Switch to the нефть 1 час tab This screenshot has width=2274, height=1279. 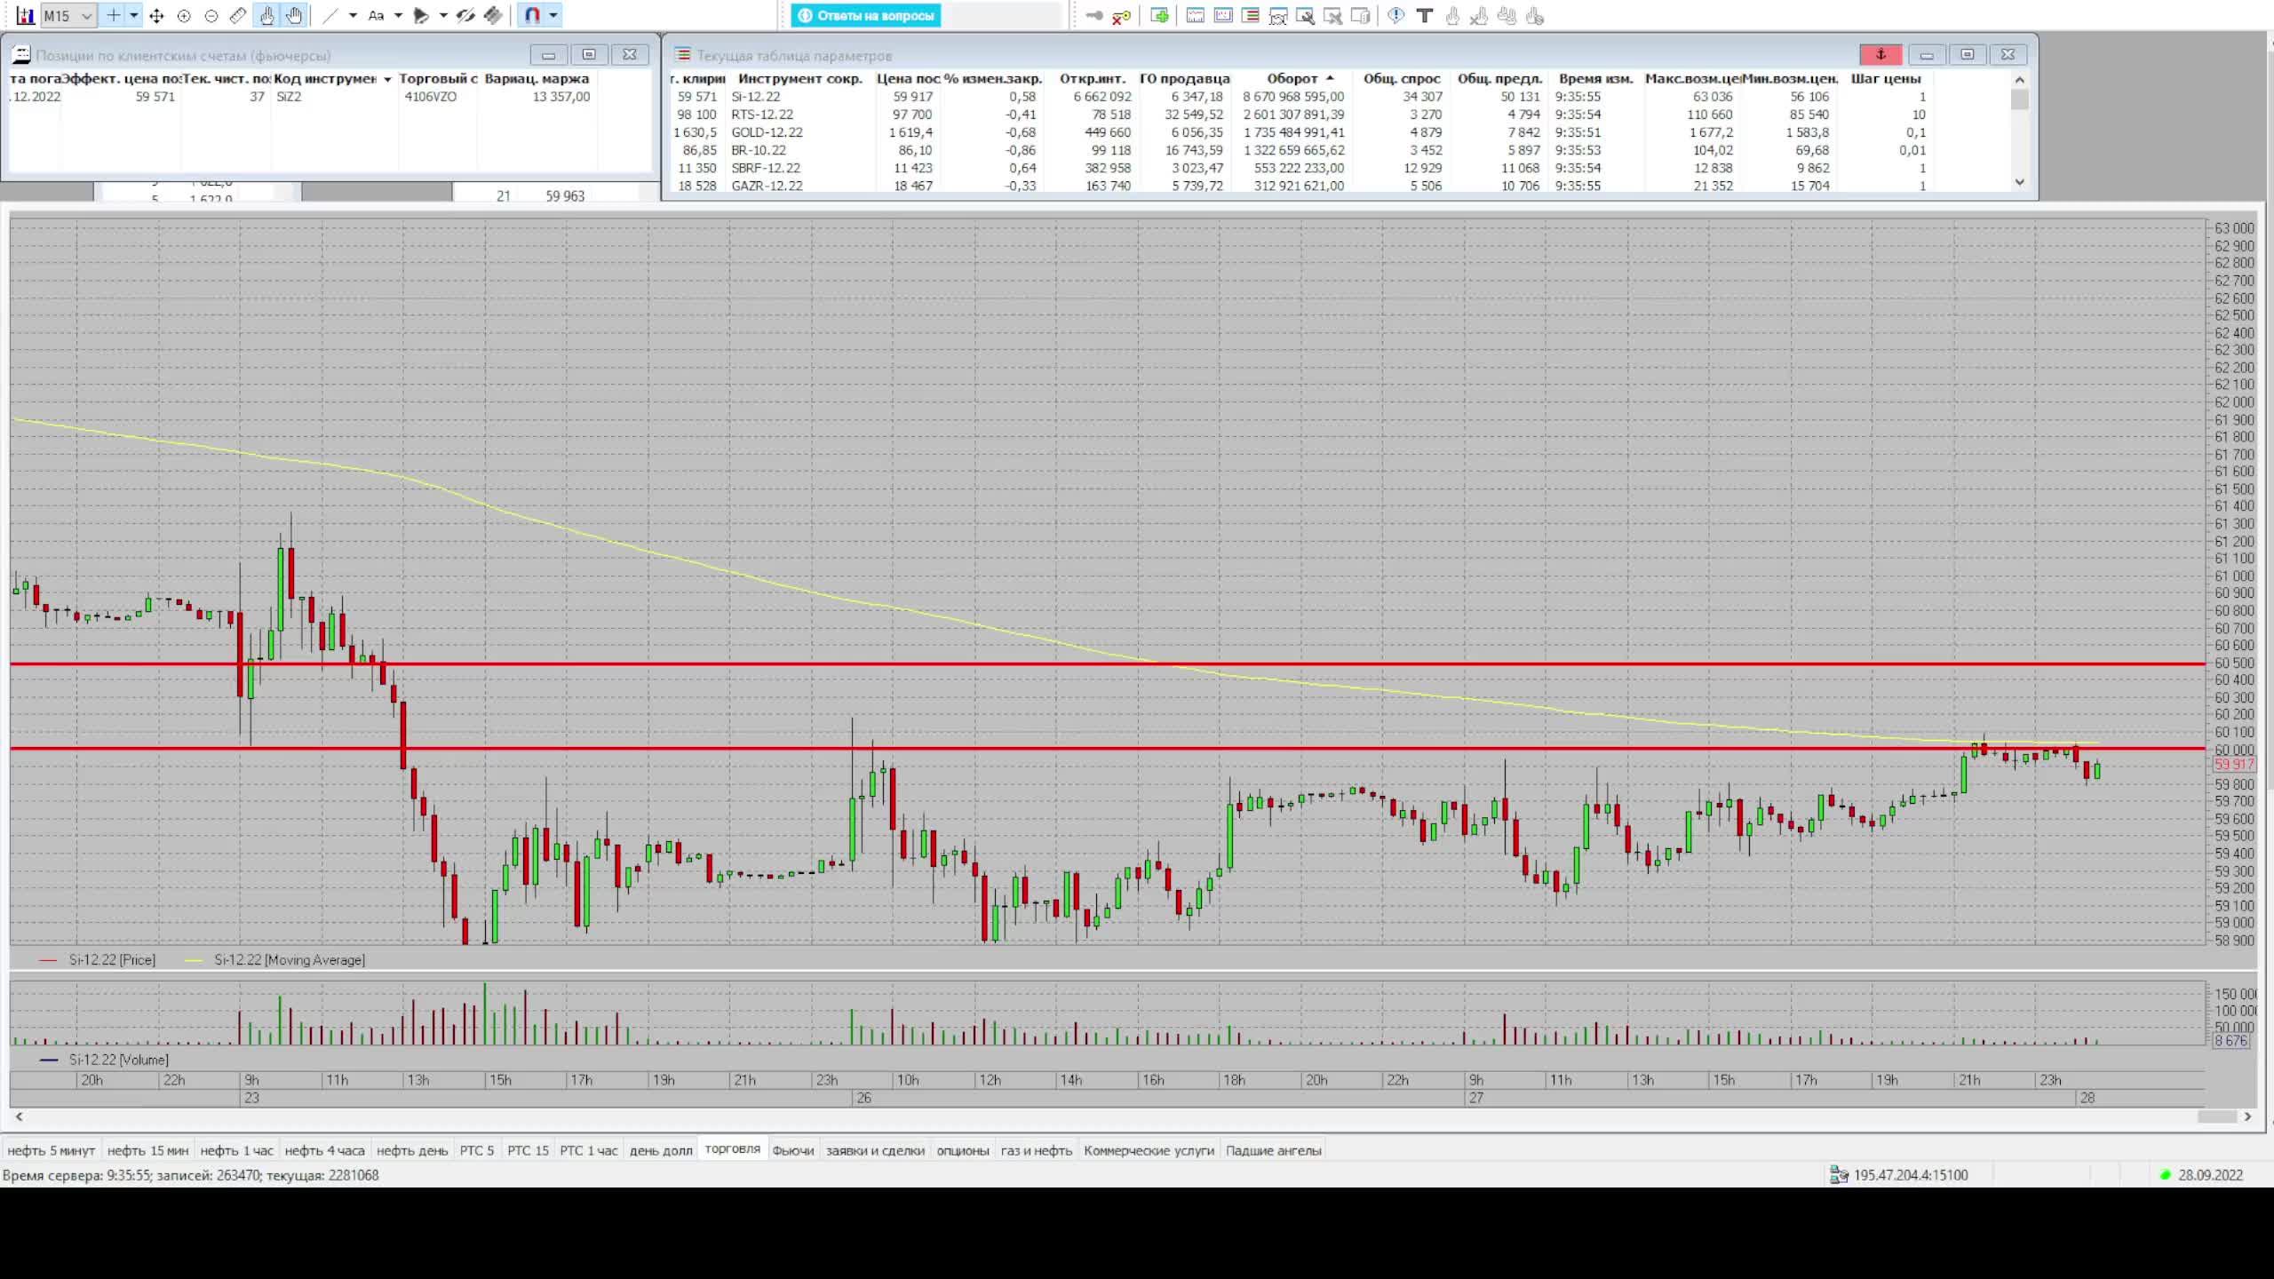pos(236,1150)
